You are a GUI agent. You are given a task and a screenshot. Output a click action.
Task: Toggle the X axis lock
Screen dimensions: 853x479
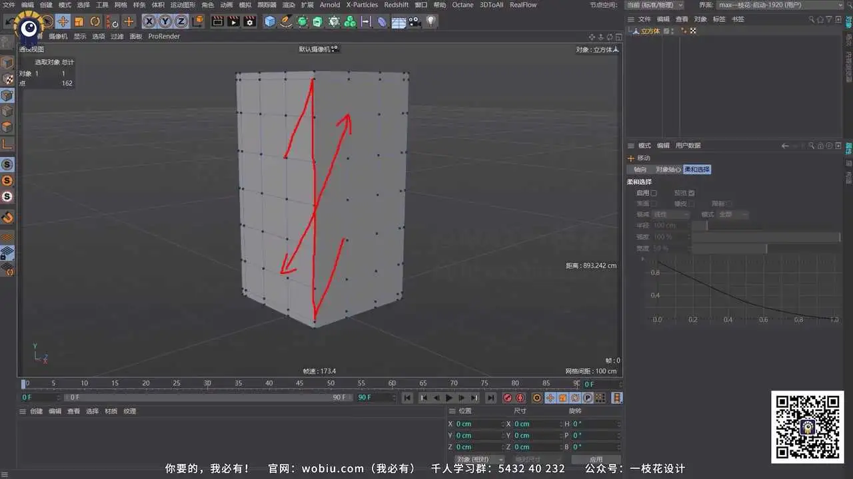149,21
